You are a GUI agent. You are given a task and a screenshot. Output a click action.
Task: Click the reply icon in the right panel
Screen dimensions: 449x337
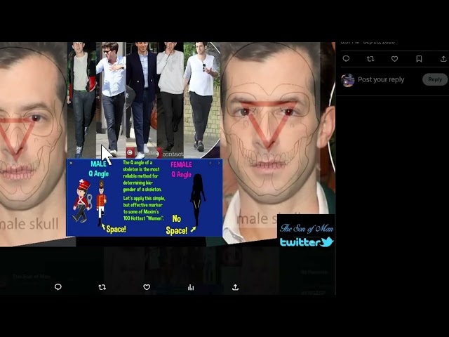[346, 59]
